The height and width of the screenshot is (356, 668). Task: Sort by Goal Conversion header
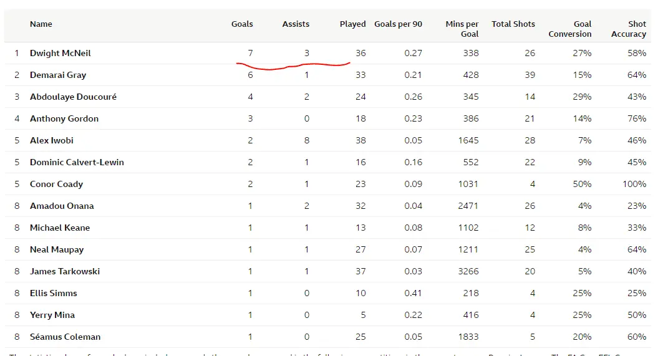coord(569,29)
